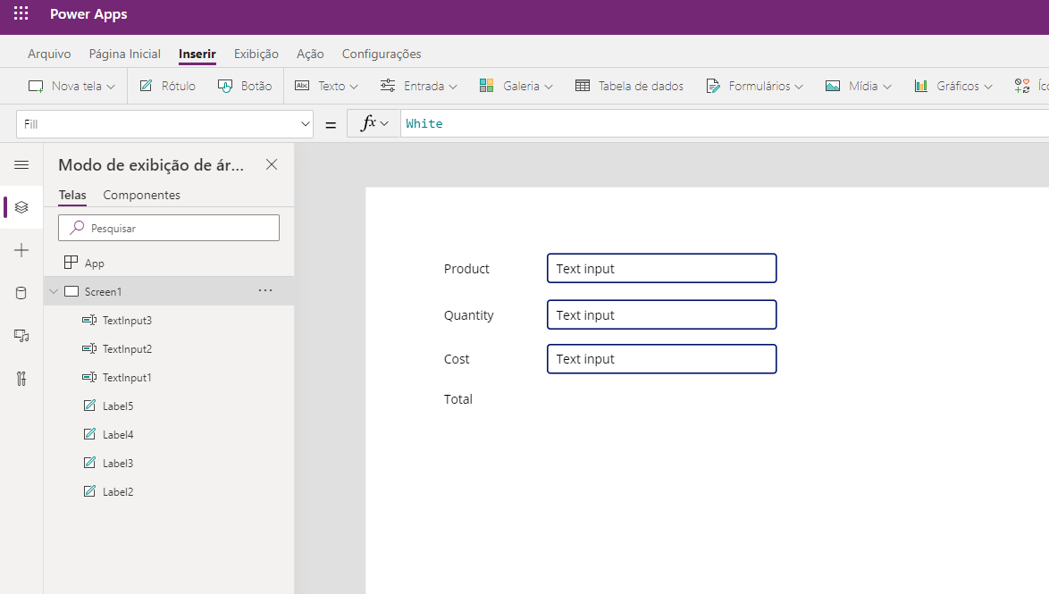Image resolution: width=1049 pixels, height=594 pixels.
Task: Click the Pesquisar search box
Action: click(x=168, y=228)
